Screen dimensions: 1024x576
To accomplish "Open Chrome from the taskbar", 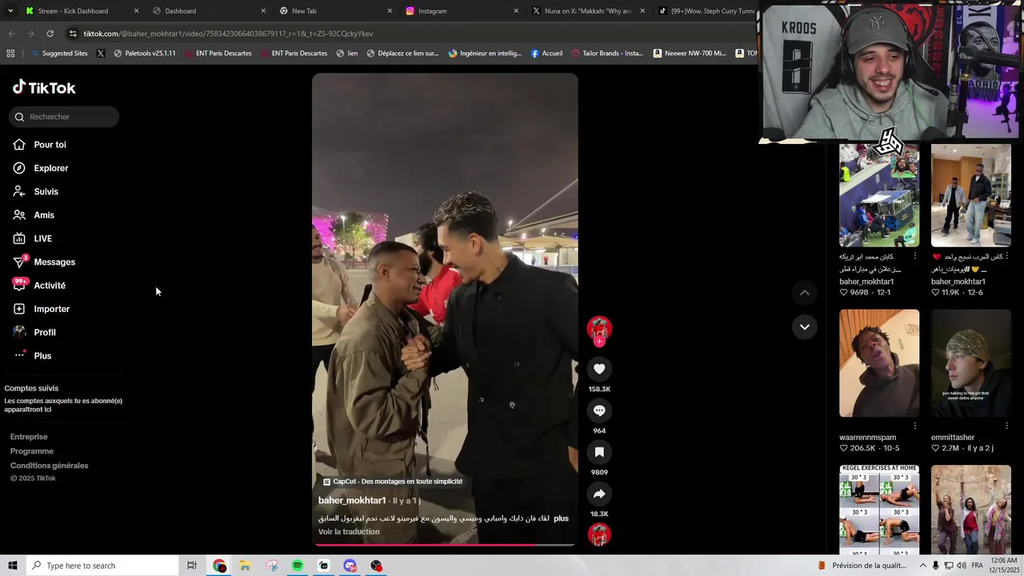I will 219,566.
